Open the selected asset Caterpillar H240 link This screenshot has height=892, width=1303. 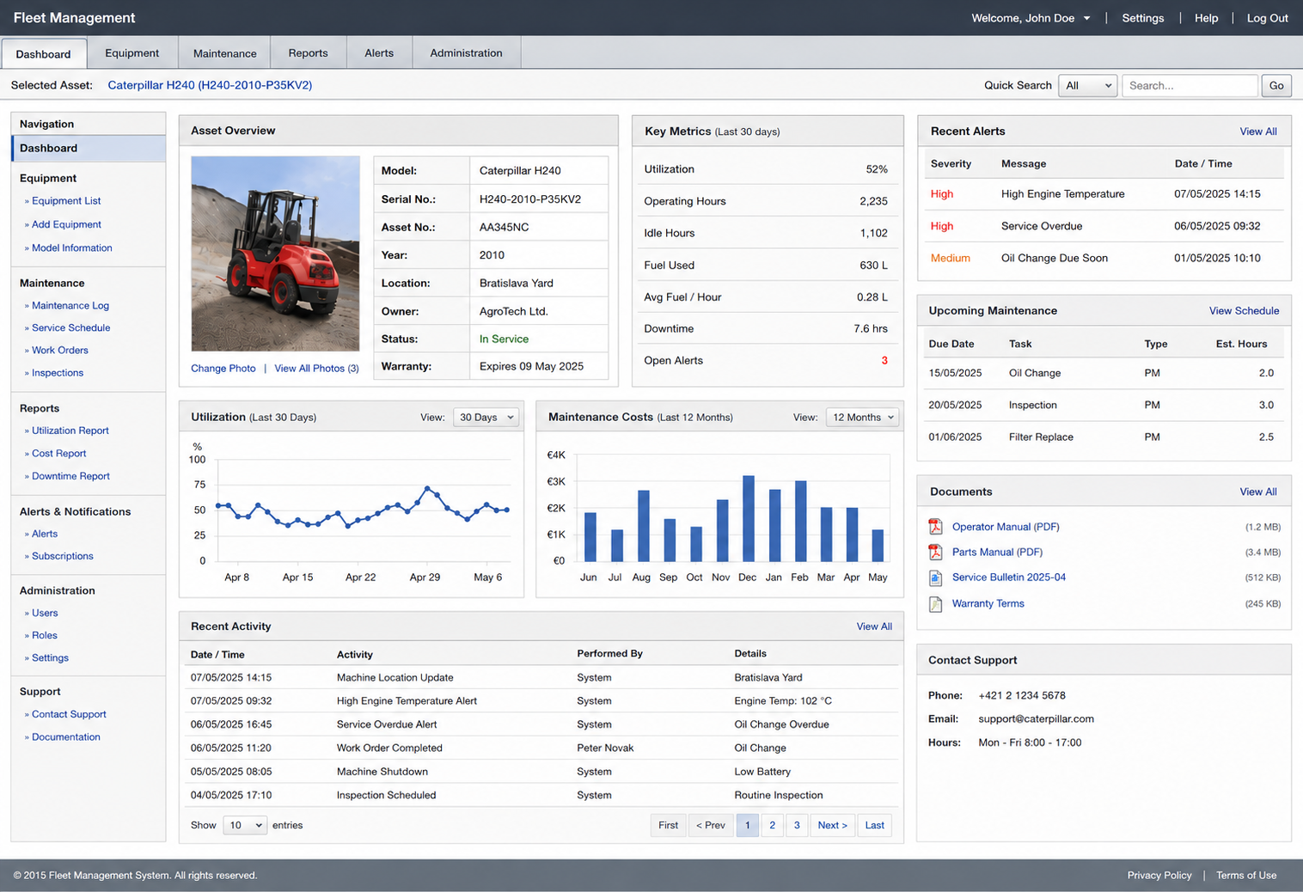210,85
